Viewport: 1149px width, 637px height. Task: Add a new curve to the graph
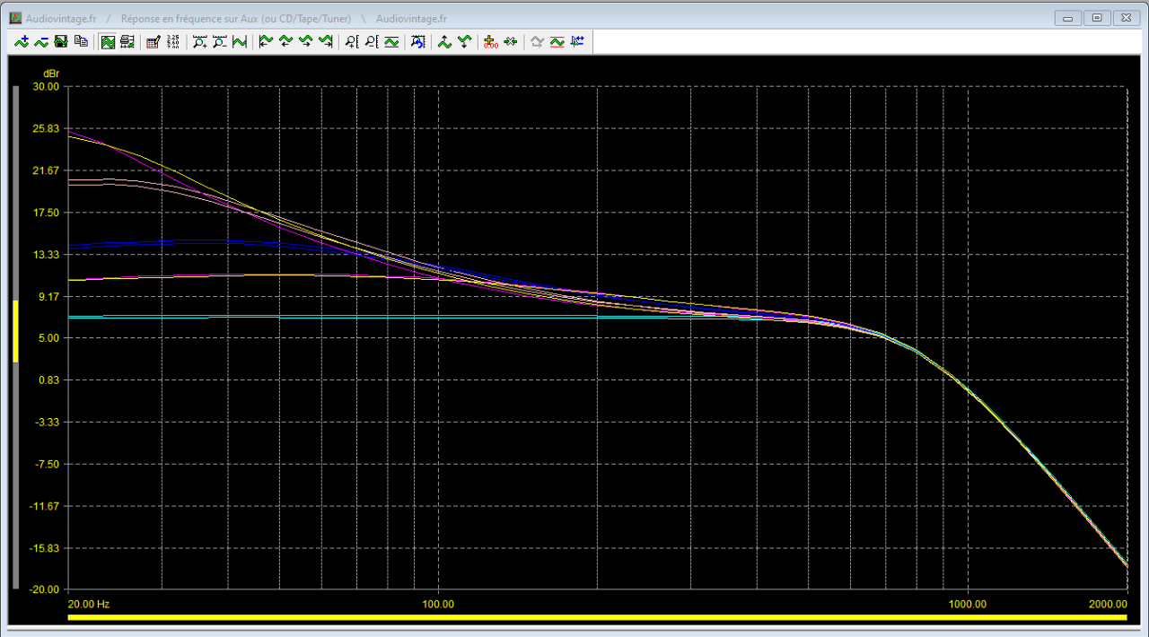pos(22,41)
